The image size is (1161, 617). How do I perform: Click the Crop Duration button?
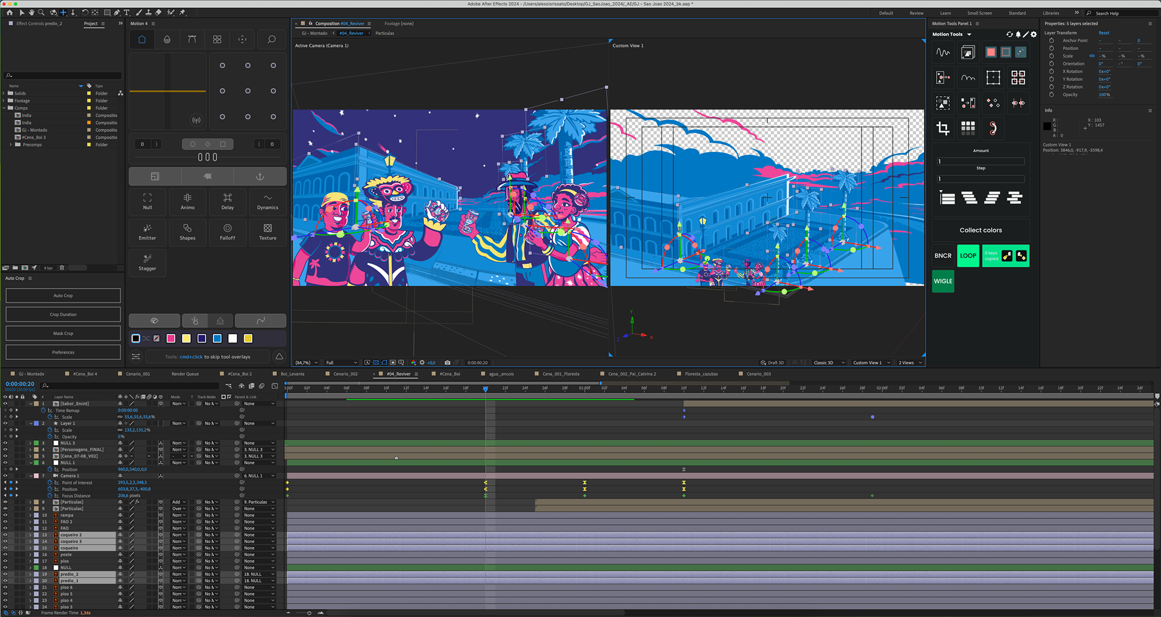pos(63,315)
